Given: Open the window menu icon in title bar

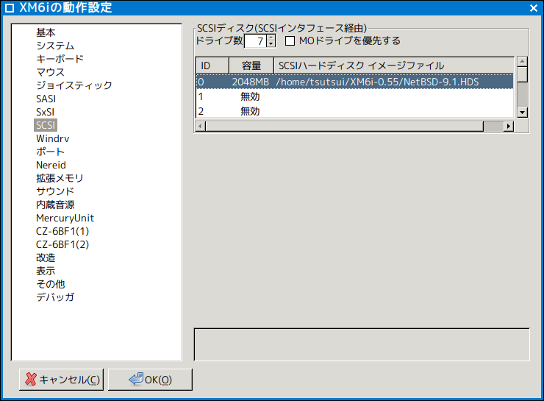Looking at the screenshot, I should (10, 7).
